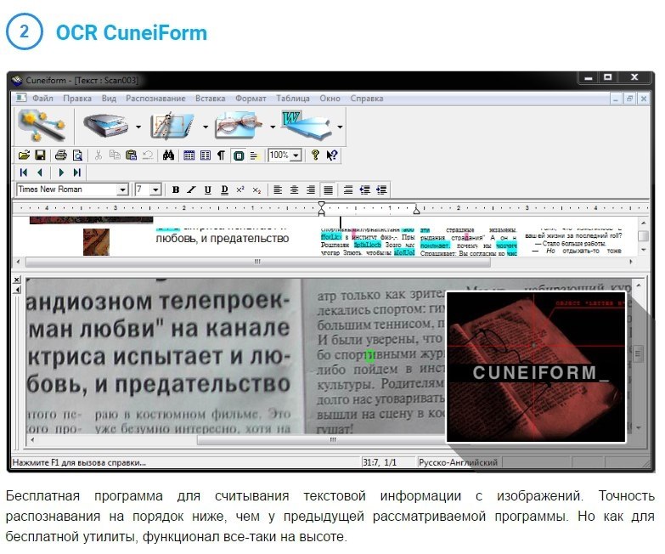The image size is (665, 554).
Task: Align text left
Action: [279, 189]
